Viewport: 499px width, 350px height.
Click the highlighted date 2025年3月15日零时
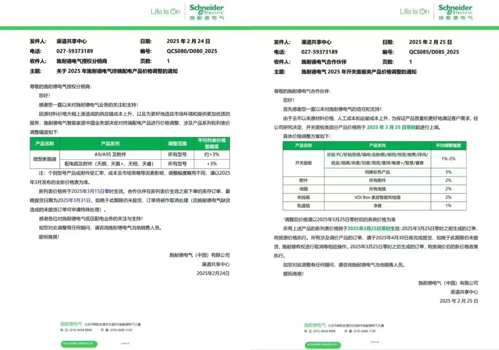92,191
